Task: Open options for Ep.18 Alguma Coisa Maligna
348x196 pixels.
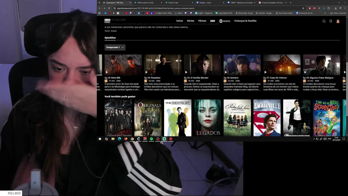Action: pyautogui.click(x=338, y=57)
